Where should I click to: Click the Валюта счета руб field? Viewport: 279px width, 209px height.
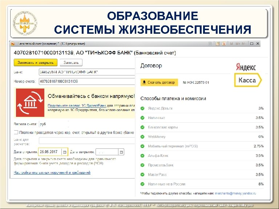tap(54, 124)
